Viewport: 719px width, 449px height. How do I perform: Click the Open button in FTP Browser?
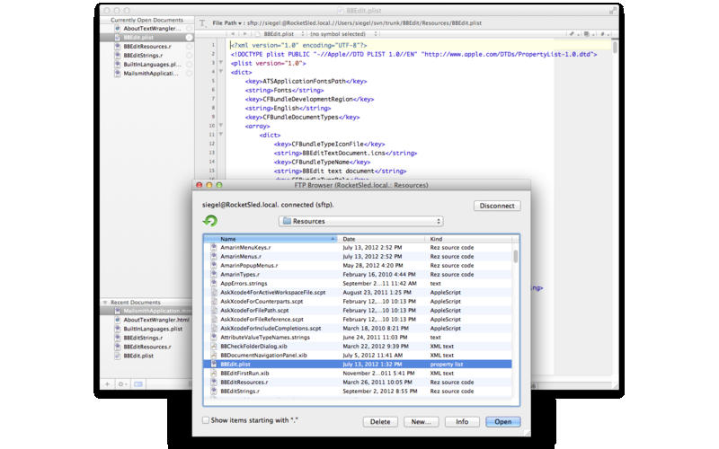click(x=503, y=421)
